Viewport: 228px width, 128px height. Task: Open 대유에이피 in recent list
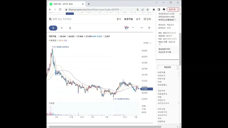pyautogui.click(x=162, y=112)
